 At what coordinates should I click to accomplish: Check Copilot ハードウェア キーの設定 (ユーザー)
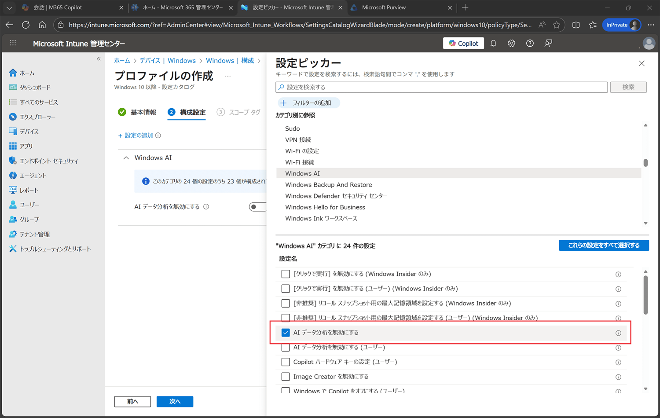(x=286, y=362)
